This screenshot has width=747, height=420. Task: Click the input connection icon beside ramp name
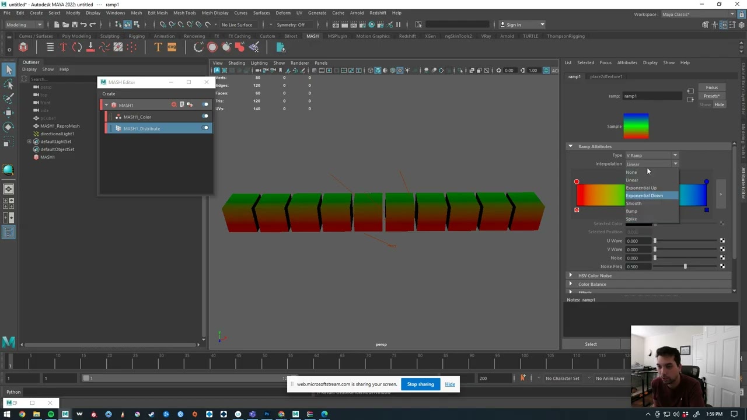tap(690, 92)
